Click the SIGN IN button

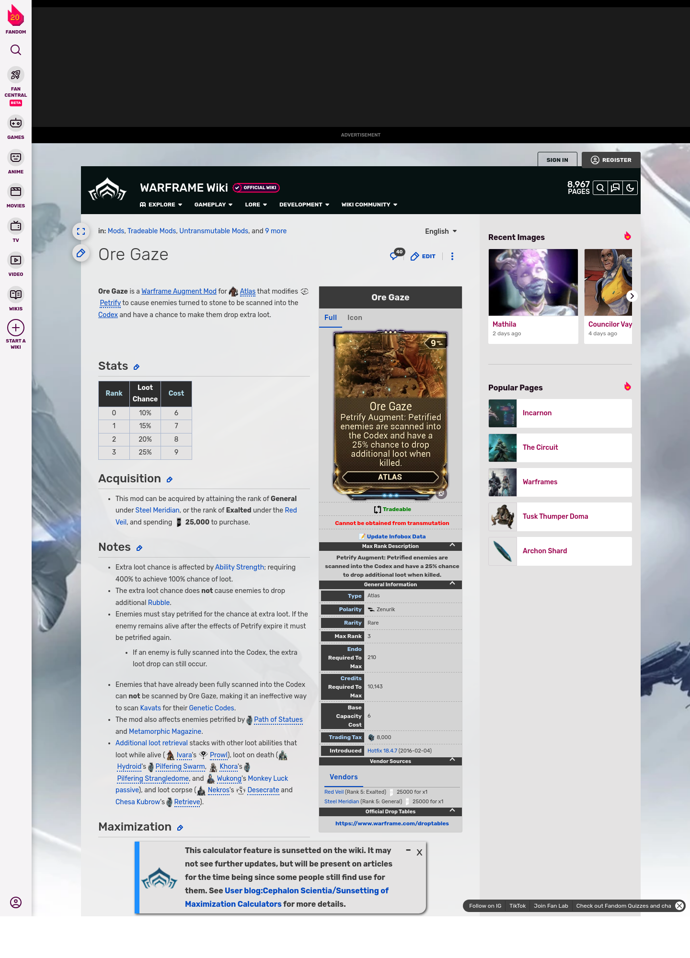tap(557, 160)
